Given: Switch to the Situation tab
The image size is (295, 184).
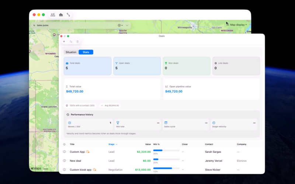Looking at the screenshot, I should pyautogui.click(x=71, y=52).
